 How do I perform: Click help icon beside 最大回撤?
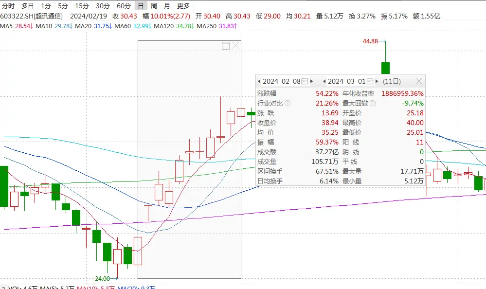pyautogui.click(x=373, y=103)
